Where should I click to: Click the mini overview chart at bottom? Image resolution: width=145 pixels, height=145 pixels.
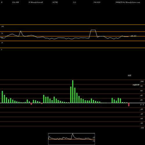[72, 139]
